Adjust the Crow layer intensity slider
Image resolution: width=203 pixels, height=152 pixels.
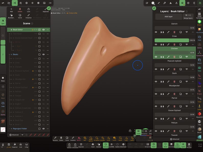click(x=172, y=40)
